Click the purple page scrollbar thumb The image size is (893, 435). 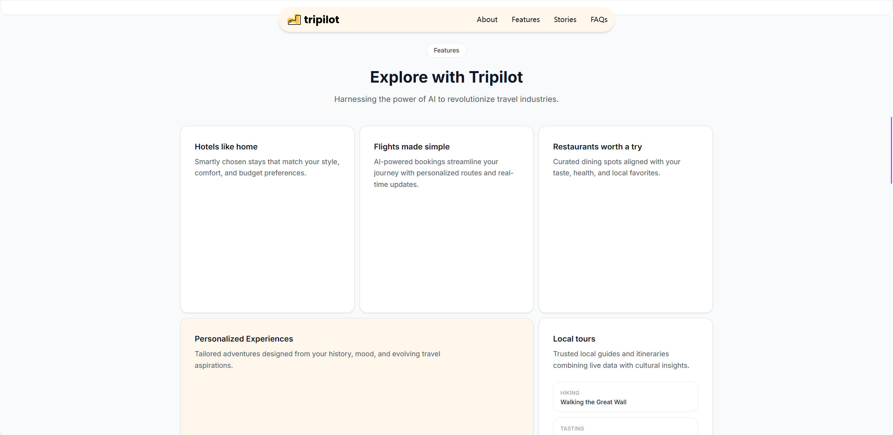coord(891,150)
